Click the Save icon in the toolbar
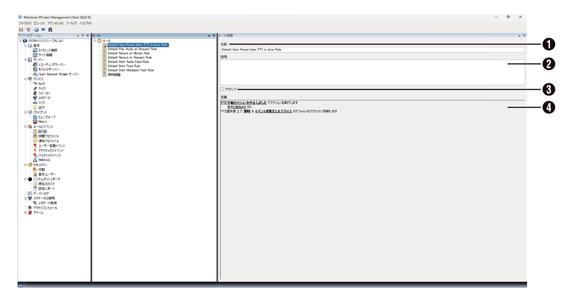The image size is (573, 302). pos(21,30)
